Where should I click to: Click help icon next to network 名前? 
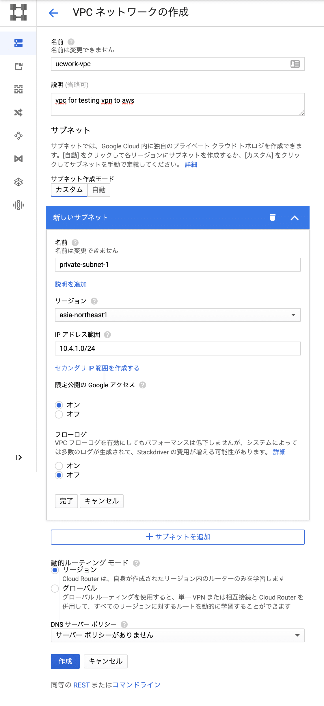71,42
